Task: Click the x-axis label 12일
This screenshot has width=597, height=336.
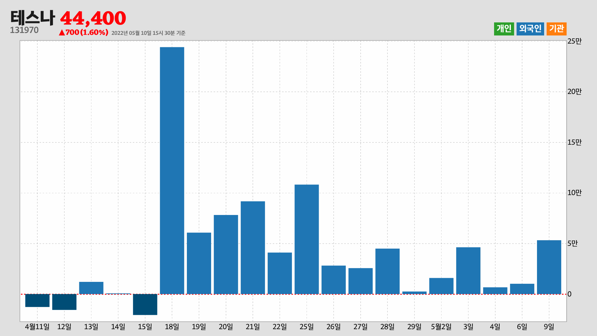Action: tap(64, 327)
